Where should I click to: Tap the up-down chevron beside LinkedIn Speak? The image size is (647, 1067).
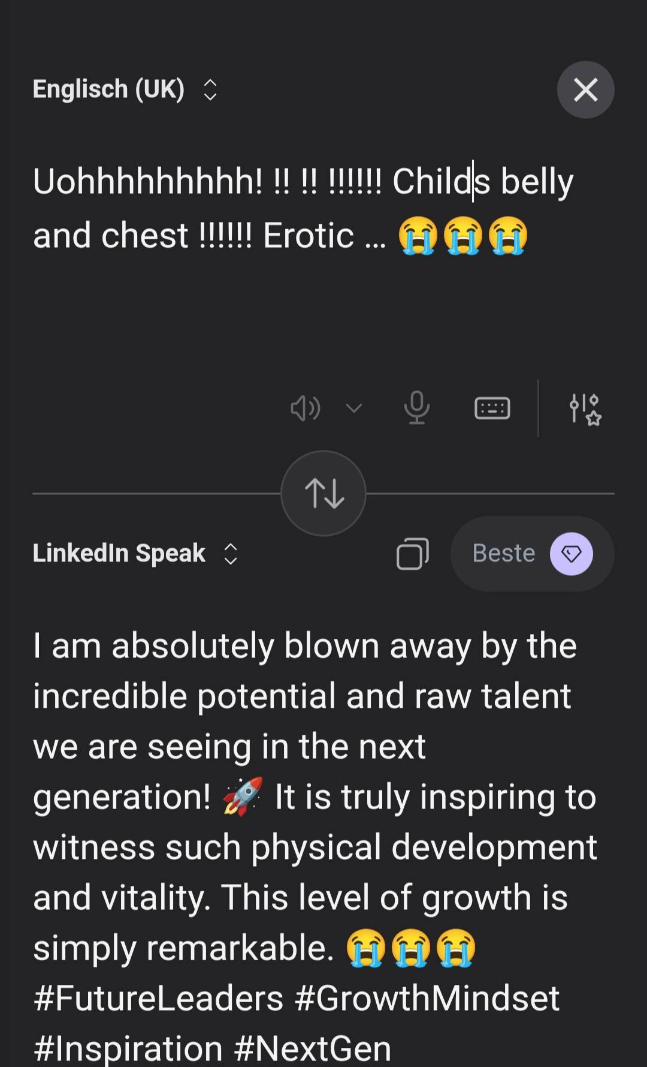pyautogui.click(x=231, y=554)
